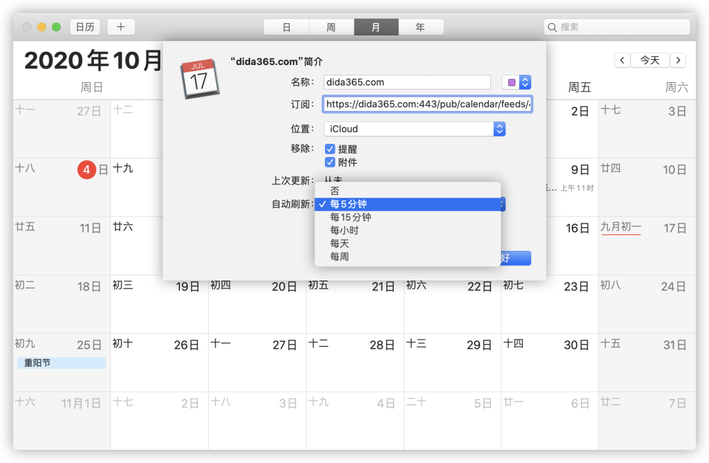709x463 pixels.
Task: Switch to the 周 week view tab
Action: point(332,27)
